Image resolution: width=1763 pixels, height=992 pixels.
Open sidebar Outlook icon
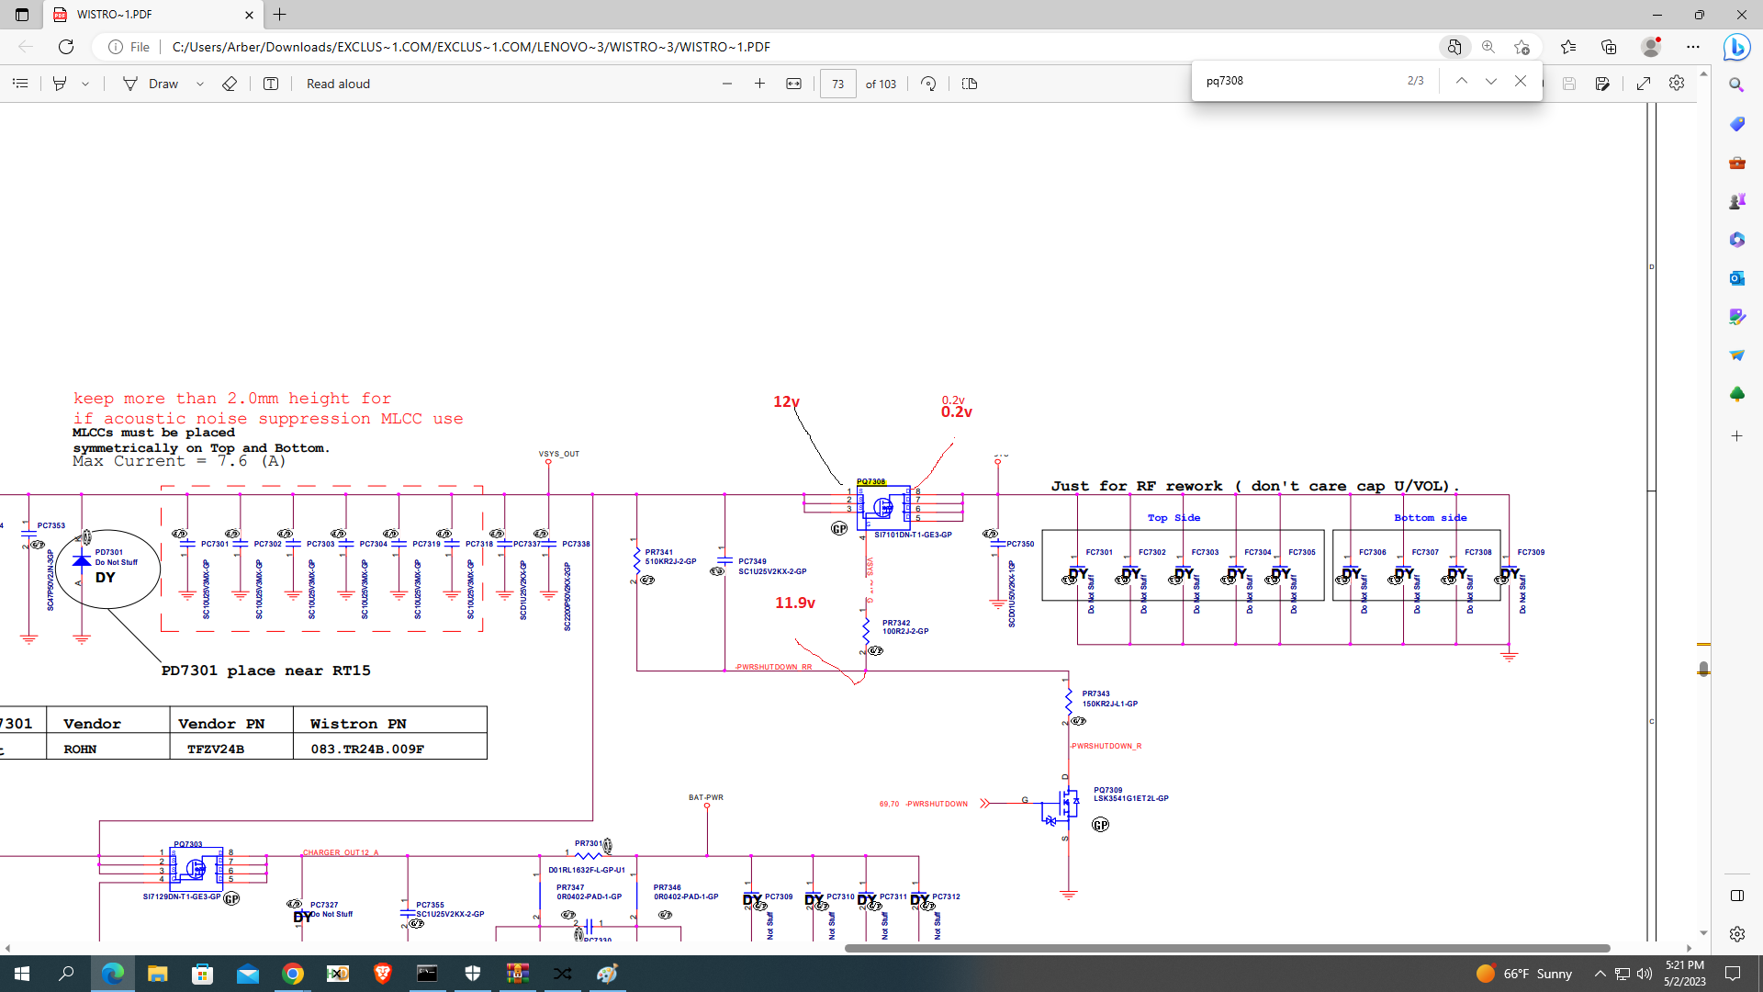click(x=1736, y=278)
